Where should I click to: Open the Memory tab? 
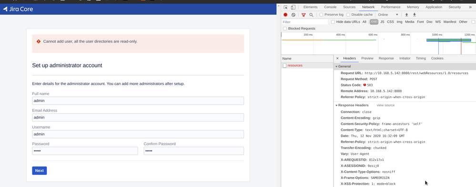(x=413, y=7)
